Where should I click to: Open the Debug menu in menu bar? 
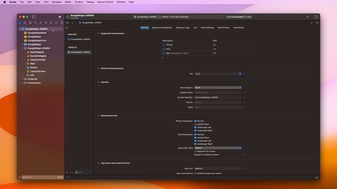coord(90,2)
